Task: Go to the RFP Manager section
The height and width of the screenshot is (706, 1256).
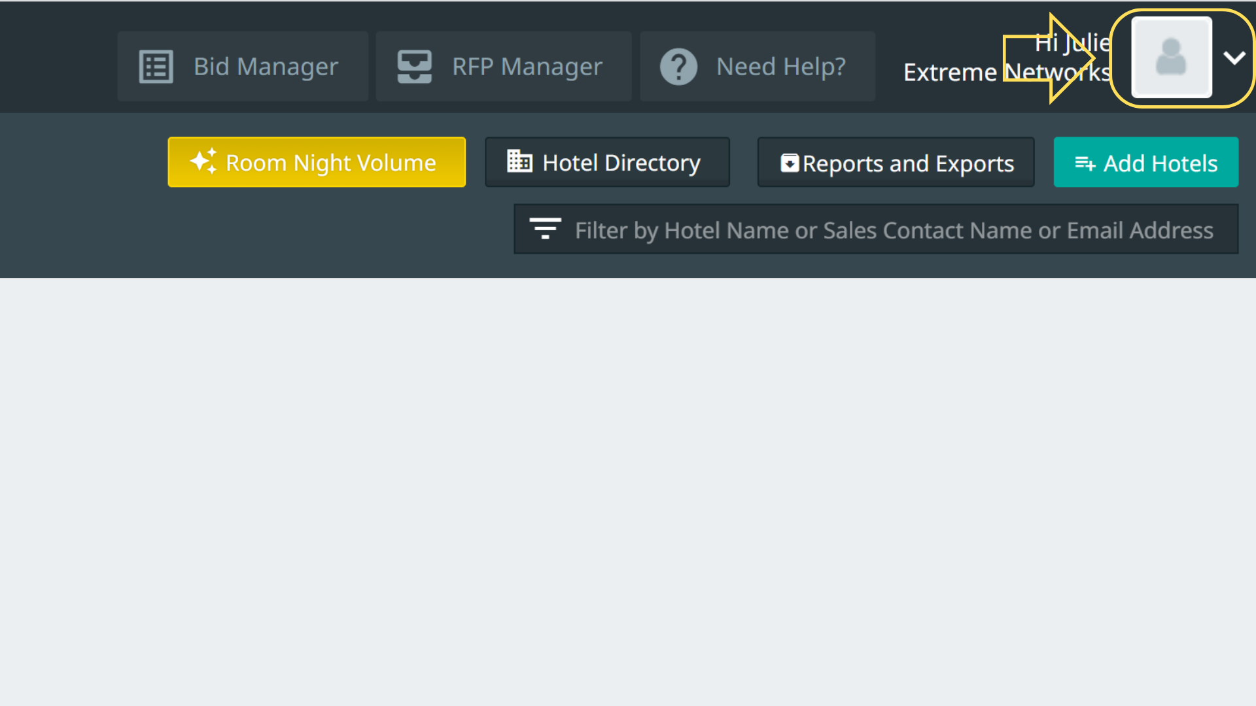Action: click(527, 67)
